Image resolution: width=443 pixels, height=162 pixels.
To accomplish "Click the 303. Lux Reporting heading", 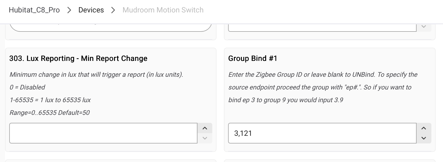I will tap(78, 58).
